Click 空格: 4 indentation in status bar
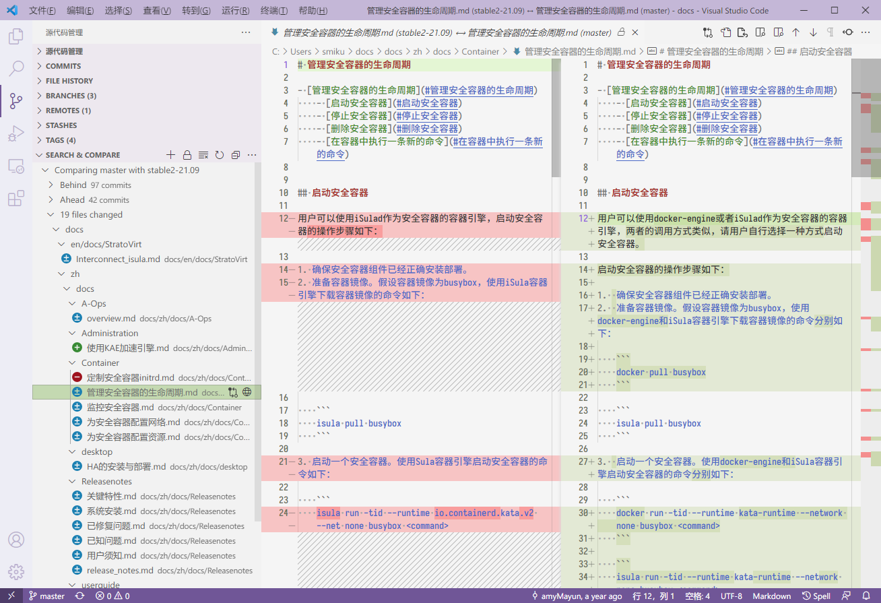The height and width of the screenshot is (603, 881). click(x=697, y=596)
